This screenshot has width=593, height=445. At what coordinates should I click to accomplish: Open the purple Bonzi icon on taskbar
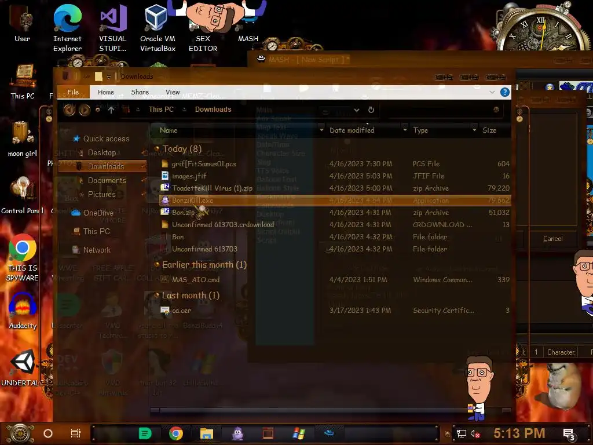point(237,433)
